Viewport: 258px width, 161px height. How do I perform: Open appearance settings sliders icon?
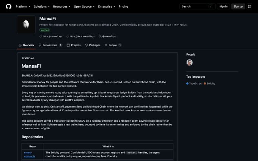pos(249,6)
